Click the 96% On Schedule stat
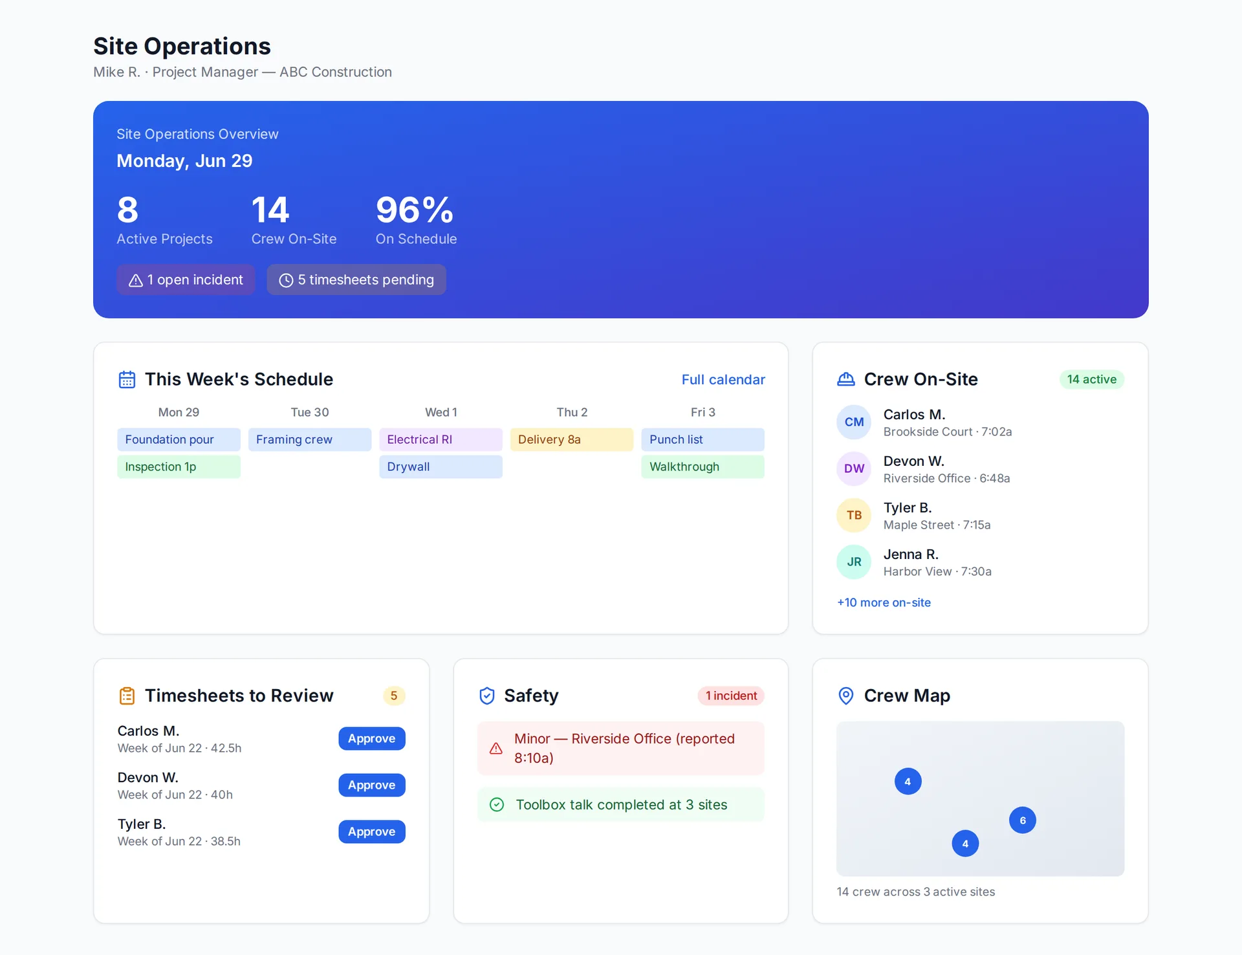1242x955 pixels. pos(416,220)
